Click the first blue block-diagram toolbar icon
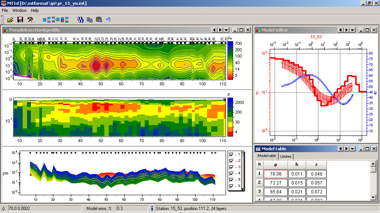The width and height of the screenshot is (380, 213). (46, 19)
